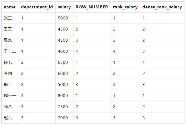Select the name cell 孙七
This screenshot has height=126, width=187.
tap(8, 62)
